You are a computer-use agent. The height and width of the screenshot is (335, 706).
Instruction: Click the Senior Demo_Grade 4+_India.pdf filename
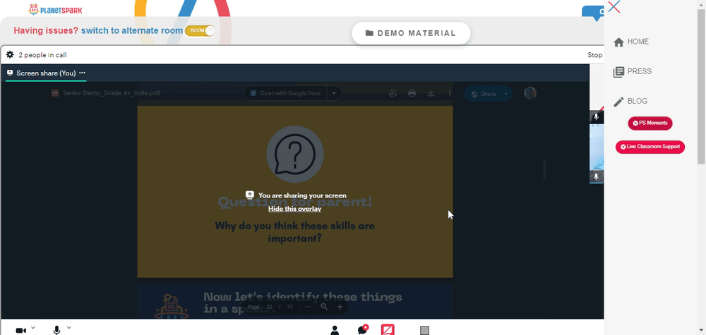[x=112, y=93]
